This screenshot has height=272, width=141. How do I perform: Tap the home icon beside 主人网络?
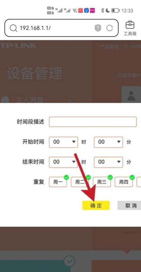point(5,100)
